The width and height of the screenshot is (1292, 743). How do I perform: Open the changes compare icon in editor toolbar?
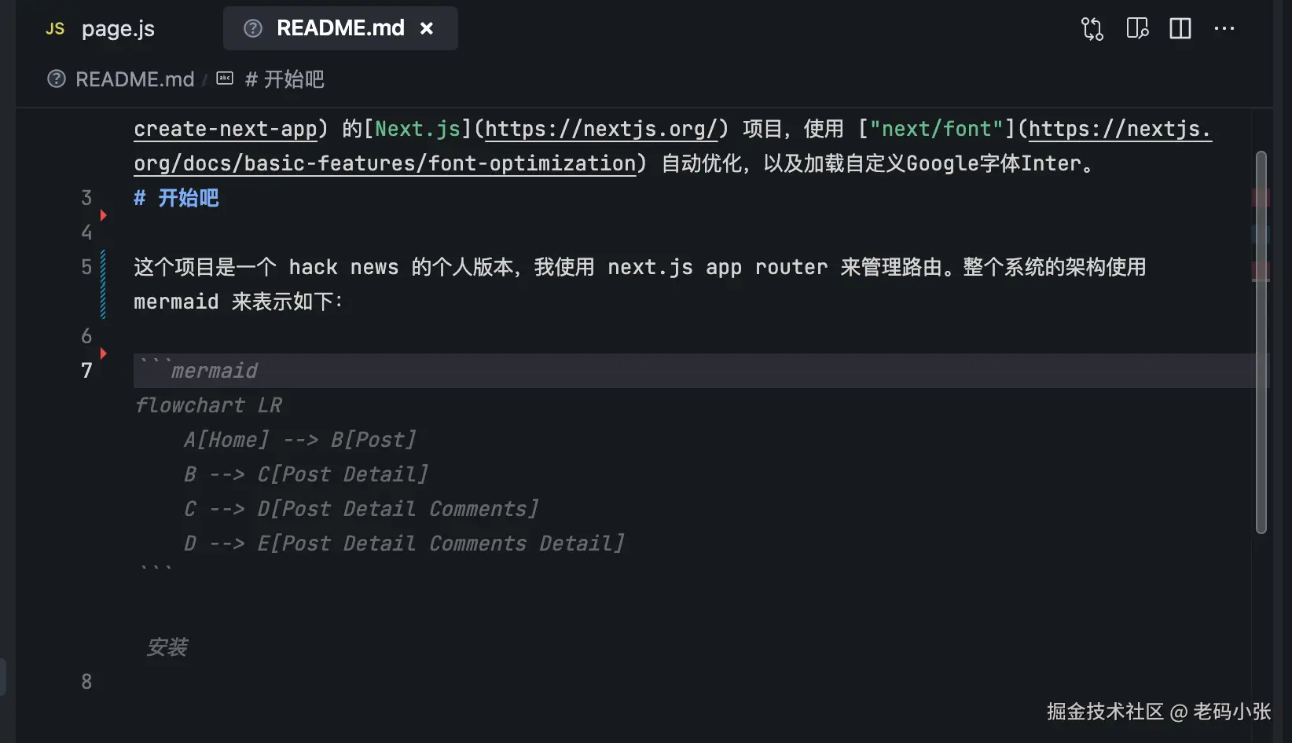tap(1092, 29)
